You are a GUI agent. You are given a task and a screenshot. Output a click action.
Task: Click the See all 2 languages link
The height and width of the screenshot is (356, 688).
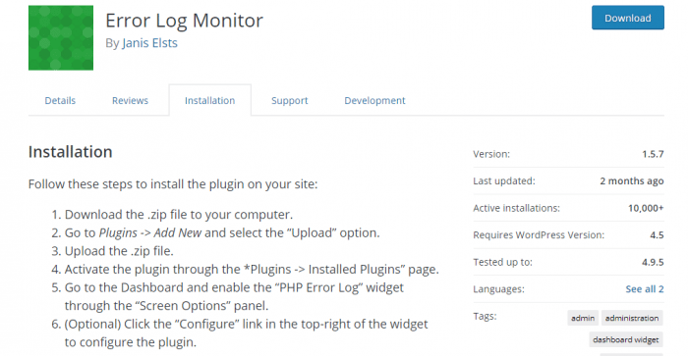[645, 289]
